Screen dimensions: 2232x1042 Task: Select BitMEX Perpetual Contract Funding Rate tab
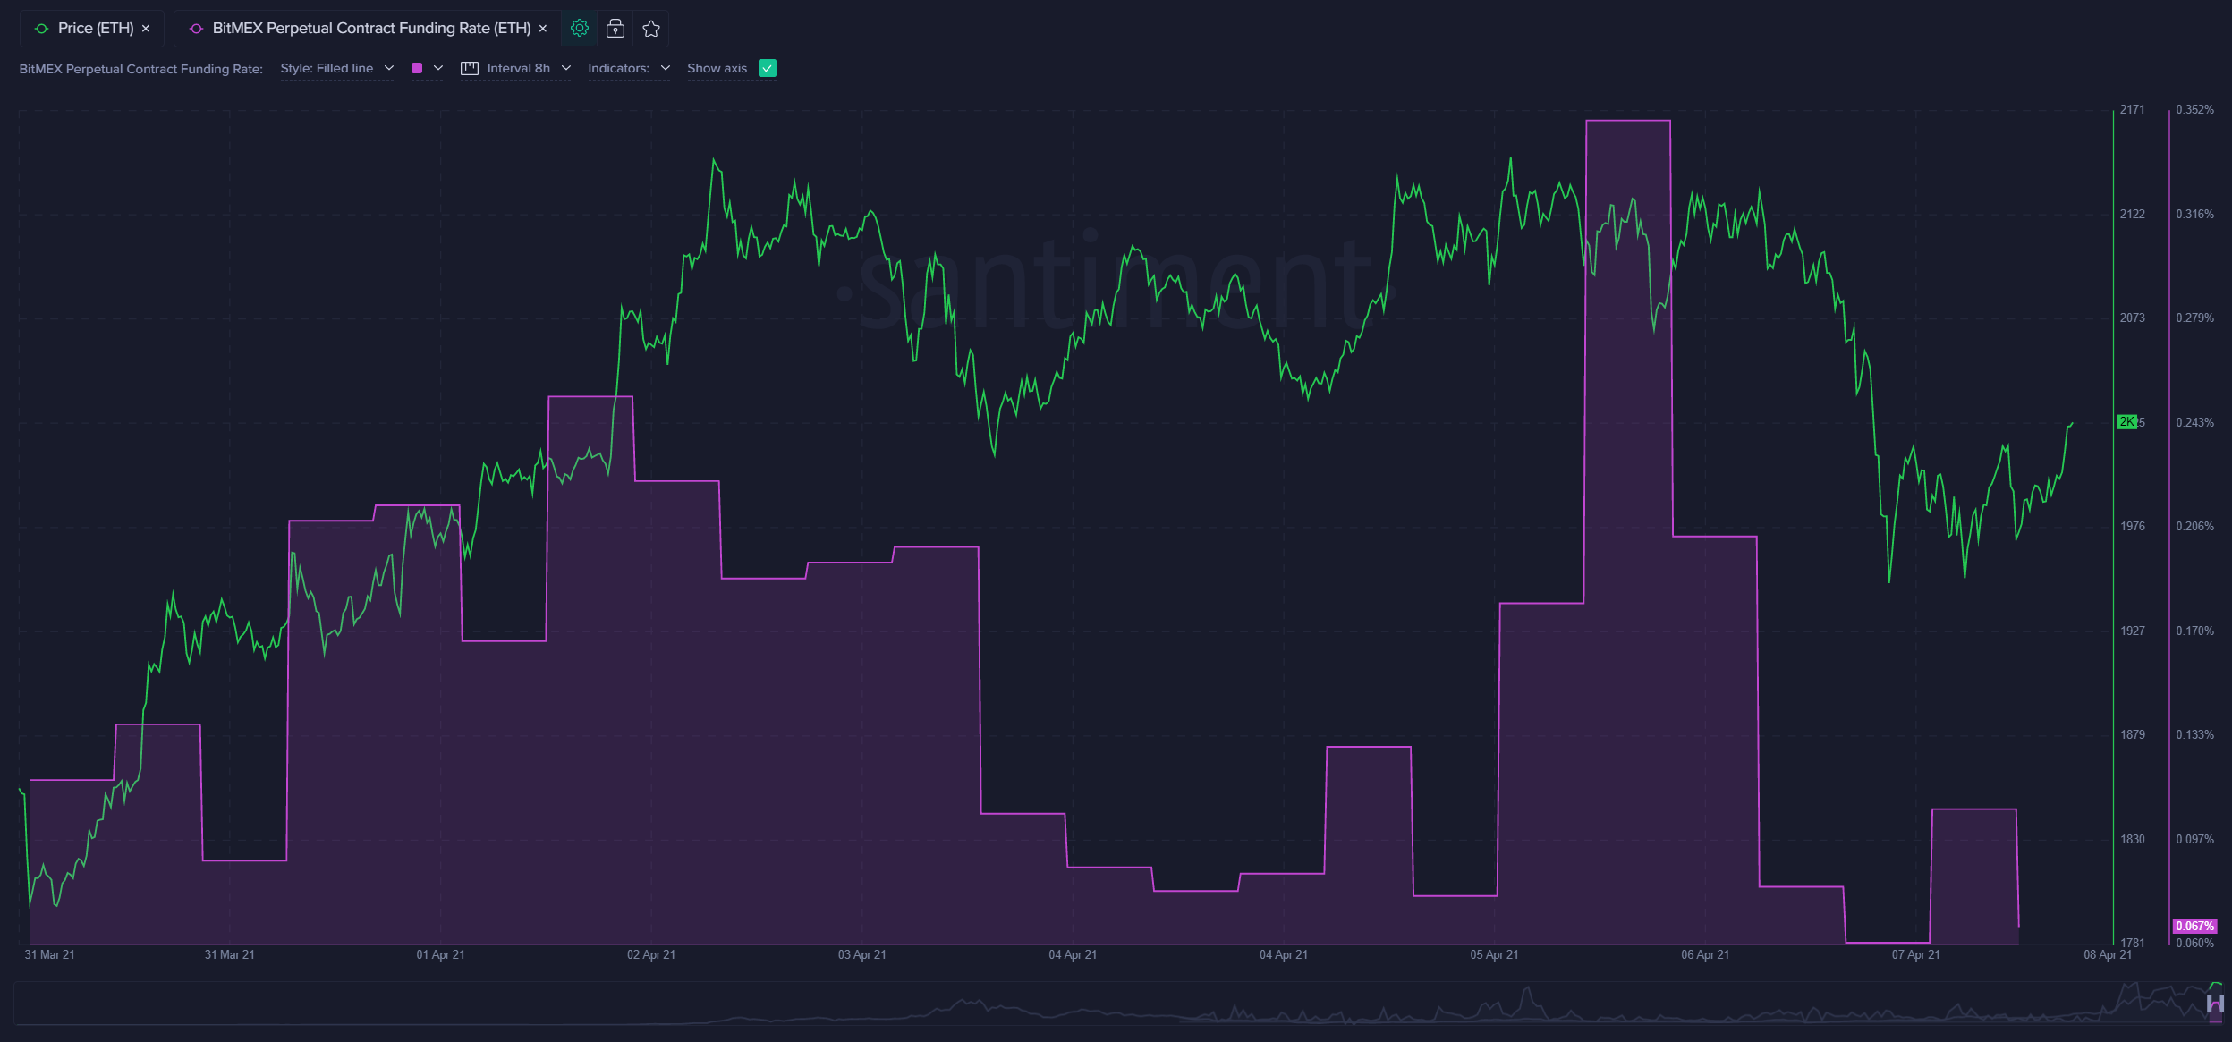371,29
